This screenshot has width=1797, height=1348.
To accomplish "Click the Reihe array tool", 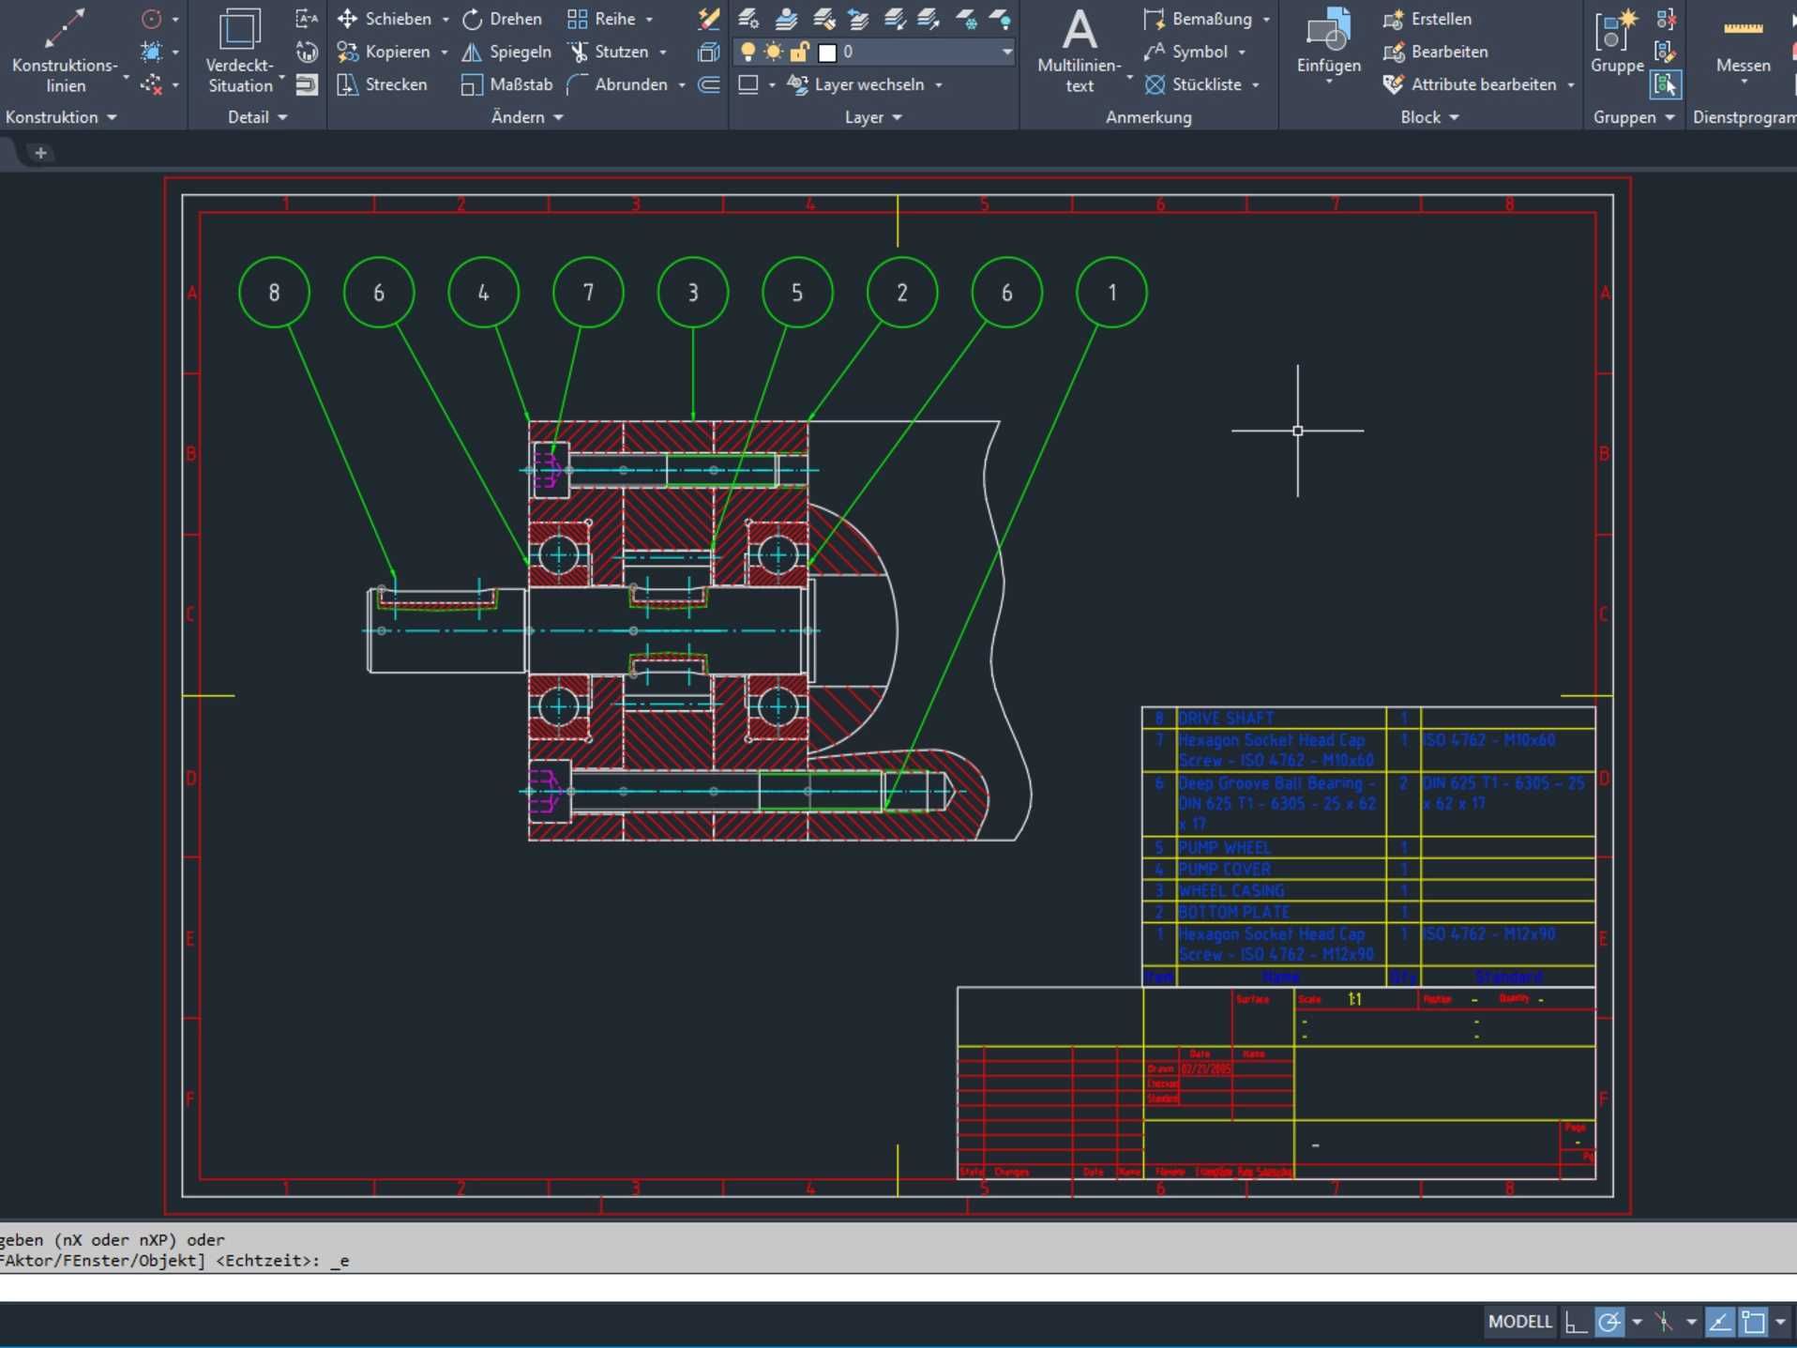I will tap(602, 19).
